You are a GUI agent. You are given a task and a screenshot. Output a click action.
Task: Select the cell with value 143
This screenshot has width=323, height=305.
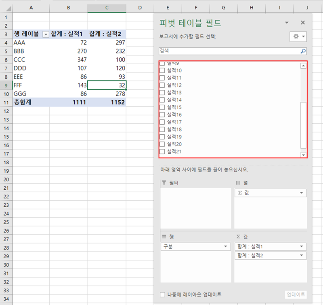point(69,85)
